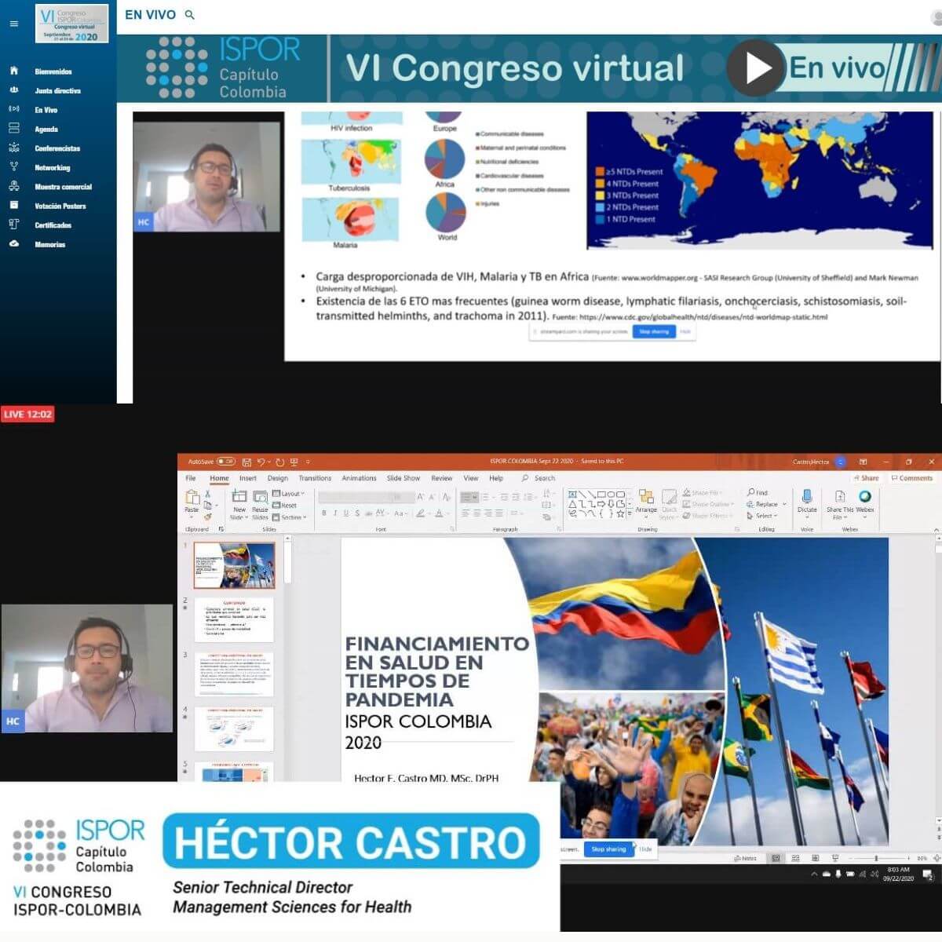Click the Comments button in PowerPoint
This screenshot has height=942, width=942.
tap(912, 478)
